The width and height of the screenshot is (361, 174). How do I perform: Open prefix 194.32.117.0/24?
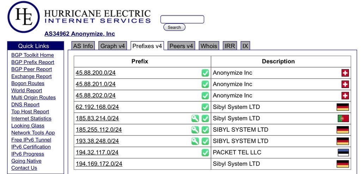tap(97, 153)
